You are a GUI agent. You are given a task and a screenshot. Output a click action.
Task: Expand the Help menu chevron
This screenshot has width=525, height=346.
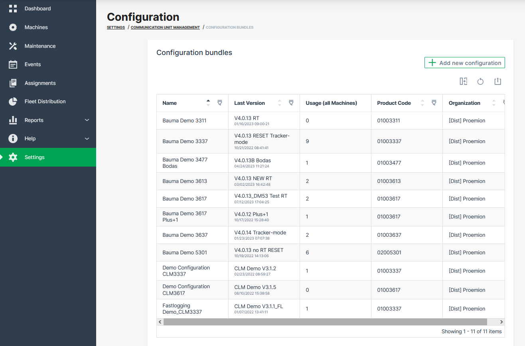click(87, 139)
